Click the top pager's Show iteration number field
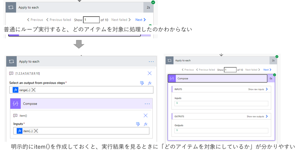 pyautogui.click(x=91, y=20)
